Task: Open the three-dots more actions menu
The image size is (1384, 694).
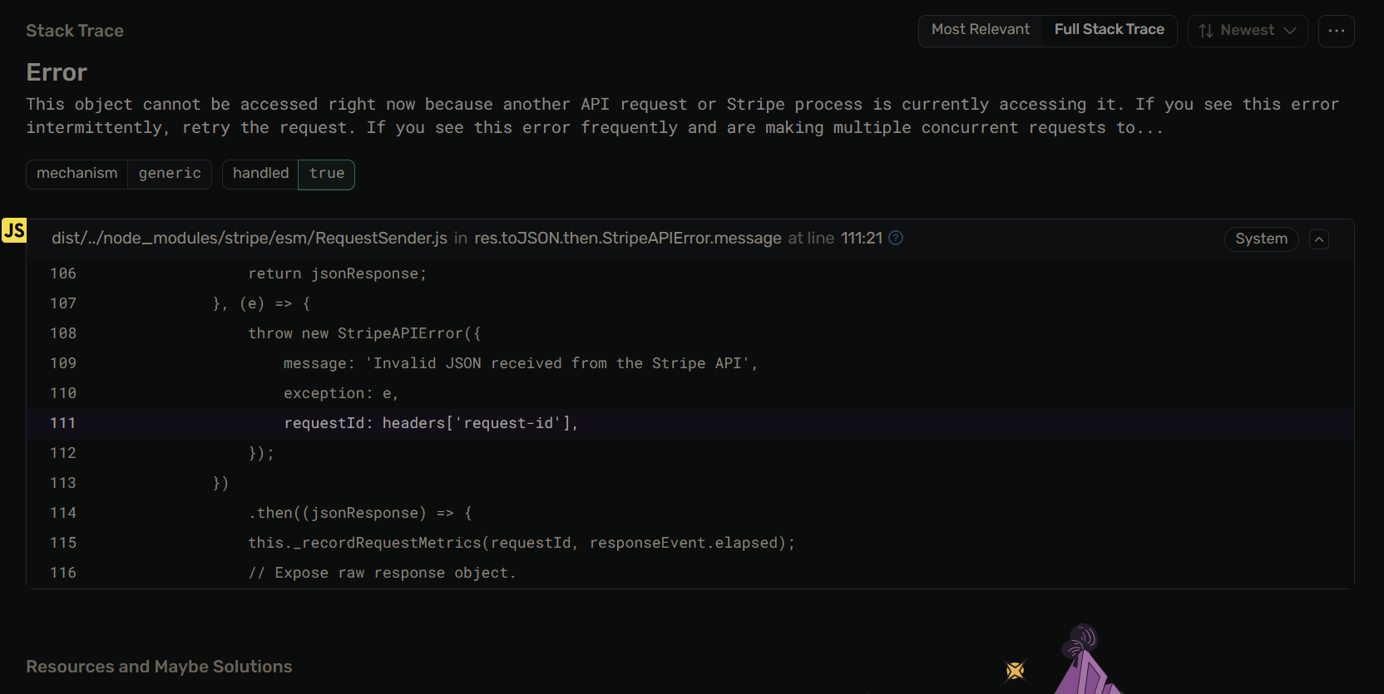Action: tap(1336, 31)
